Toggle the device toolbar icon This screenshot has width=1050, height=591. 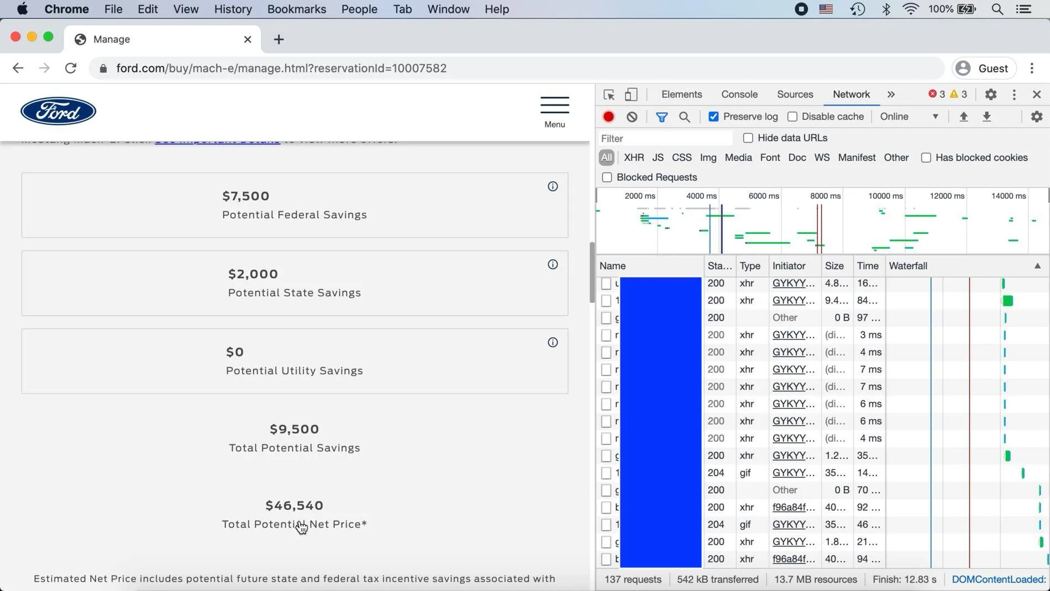631,95
